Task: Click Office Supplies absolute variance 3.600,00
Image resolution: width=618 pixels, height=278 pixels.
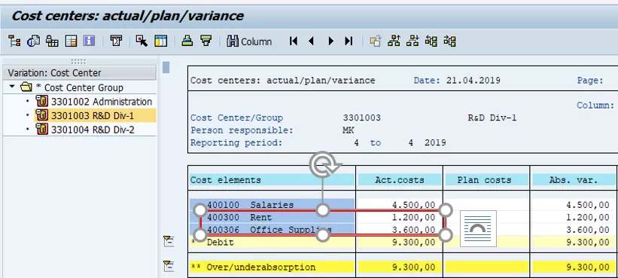Action: (588, 230)
